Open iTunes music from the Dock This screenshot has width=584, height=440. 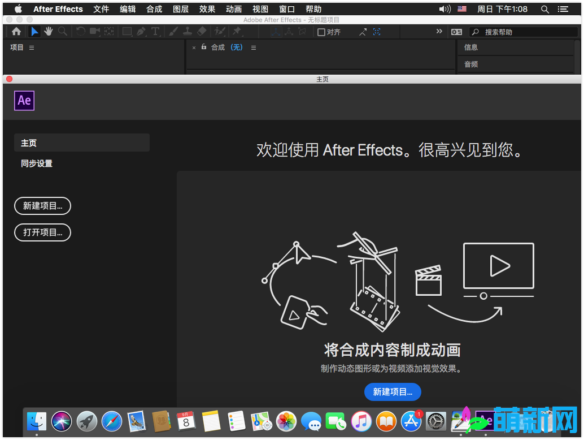[x=361, y=422]
